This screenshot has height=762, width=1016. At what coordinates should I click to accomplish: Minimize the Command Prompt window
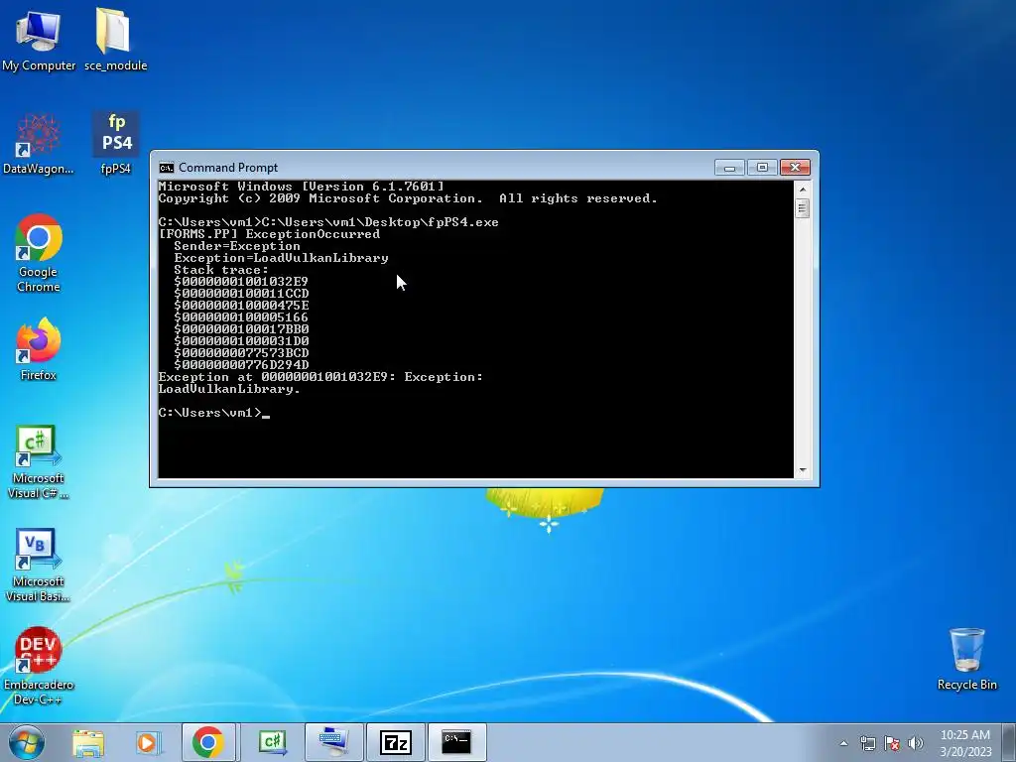(x=729, y=168)
